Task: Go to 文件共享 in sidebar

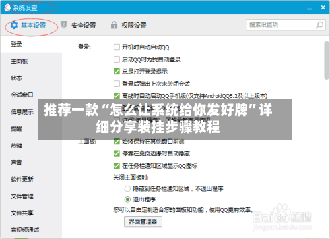Action: click(31, 213)
